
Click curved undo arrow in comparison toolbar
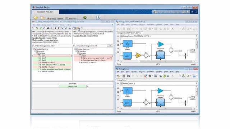pos(82,28)
